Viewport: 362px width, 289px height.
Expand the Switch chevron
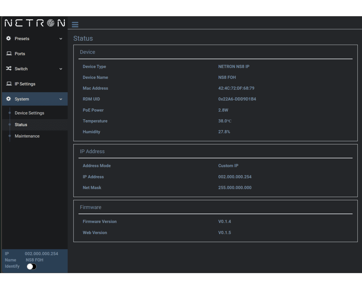[61, 69]
